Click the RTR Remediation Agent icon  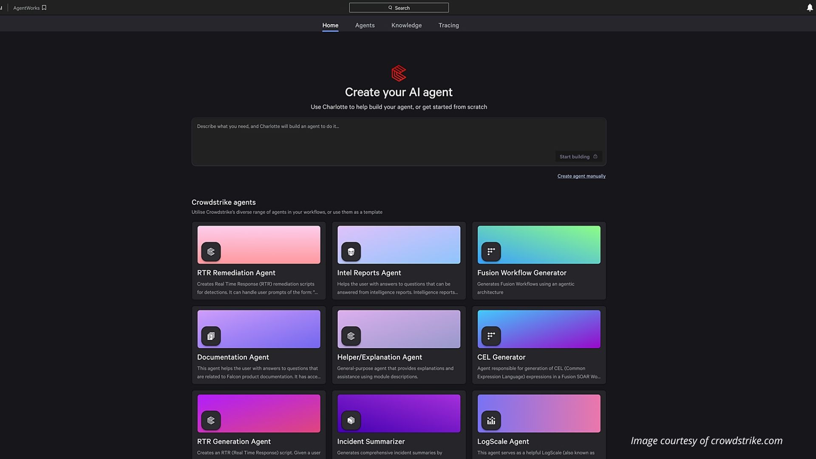(x=211, y=252)
